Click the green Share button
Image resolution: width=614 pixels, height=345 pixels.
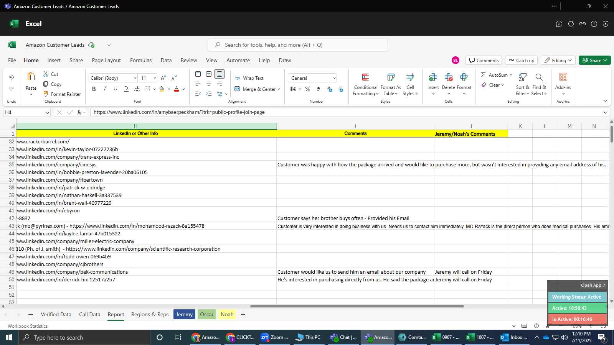pyautogui.click(x=594, y=61)
